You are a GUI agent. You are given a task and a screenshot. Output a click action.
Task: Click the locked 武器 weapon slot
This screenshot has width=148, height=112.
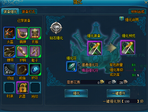(x=23, y=88)
